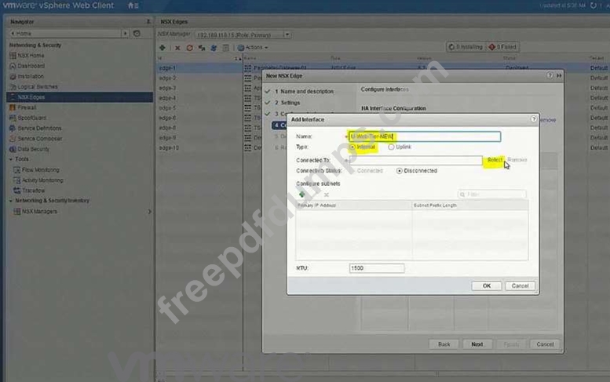
Task: Select the edge-6 row
Action: [199, 118]
